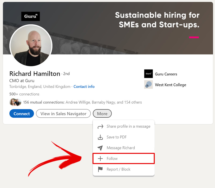Click Richard Hamilton's profile photo

pyautogui.click(x=31, y=45)
